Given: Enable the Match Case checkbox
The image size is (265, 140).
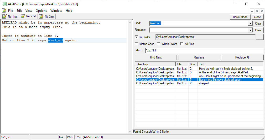Looking at the screenshot, I should click(136, 44).
